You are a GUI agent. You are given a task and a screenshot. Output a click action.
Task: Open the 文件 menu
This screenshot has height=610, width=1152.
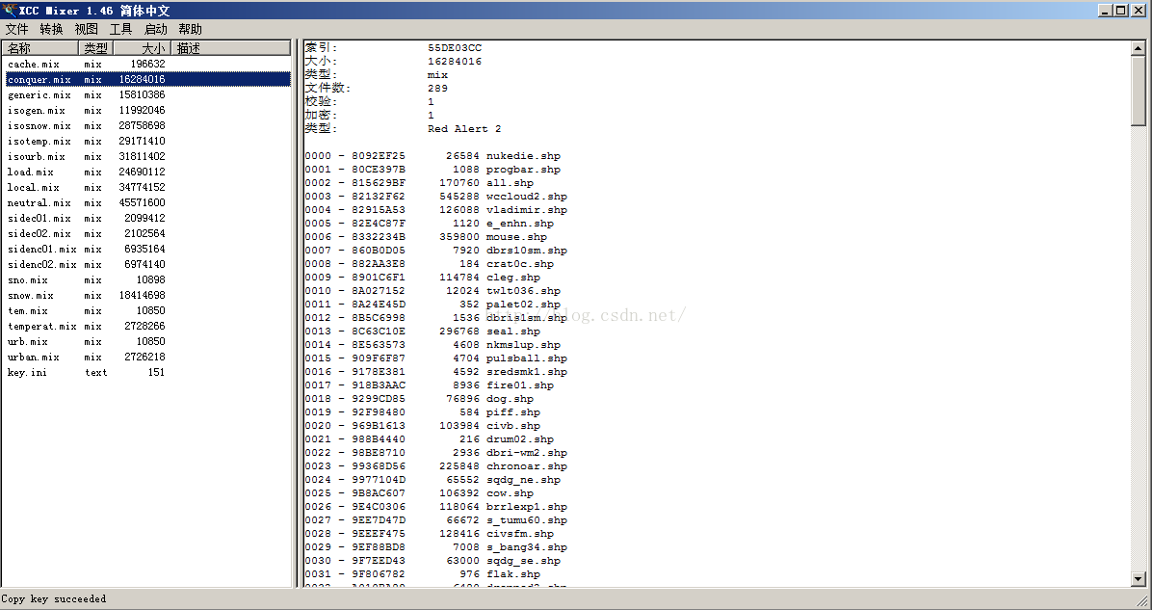[x=17, y=30]
